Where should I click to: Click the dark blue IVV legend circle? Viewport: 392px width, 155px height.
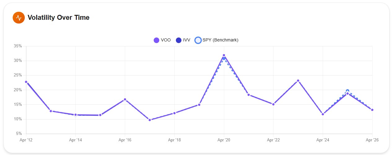[179, 40]
